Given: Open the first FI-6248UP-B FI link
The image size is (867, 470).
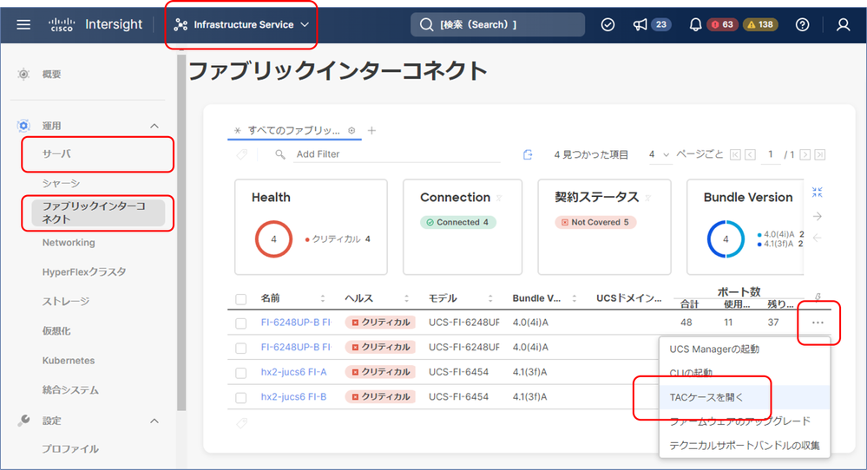Looking at the screenshot, I should pyautogui.click(x=296, y=323).
